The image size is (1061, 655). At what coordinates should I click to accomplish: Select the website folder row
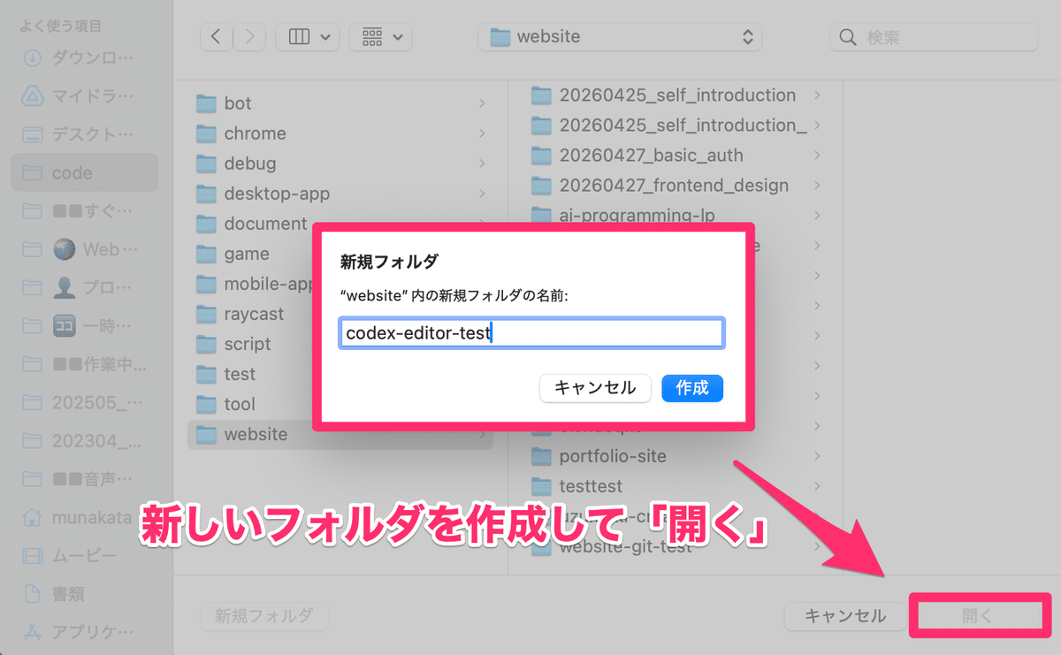tap(340, 434)
